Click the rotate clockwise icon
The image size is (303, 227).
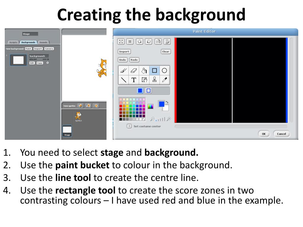(149, 41)
